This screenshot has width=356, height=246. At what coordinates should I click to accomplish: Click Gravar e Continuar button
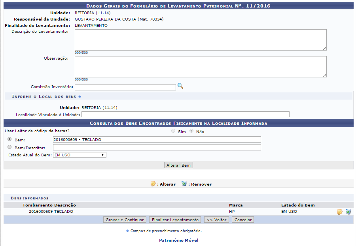coord(125,220)
